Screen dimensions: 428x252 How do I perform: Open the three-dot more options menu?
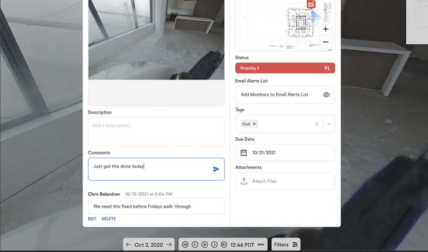[x=260, y=245]
